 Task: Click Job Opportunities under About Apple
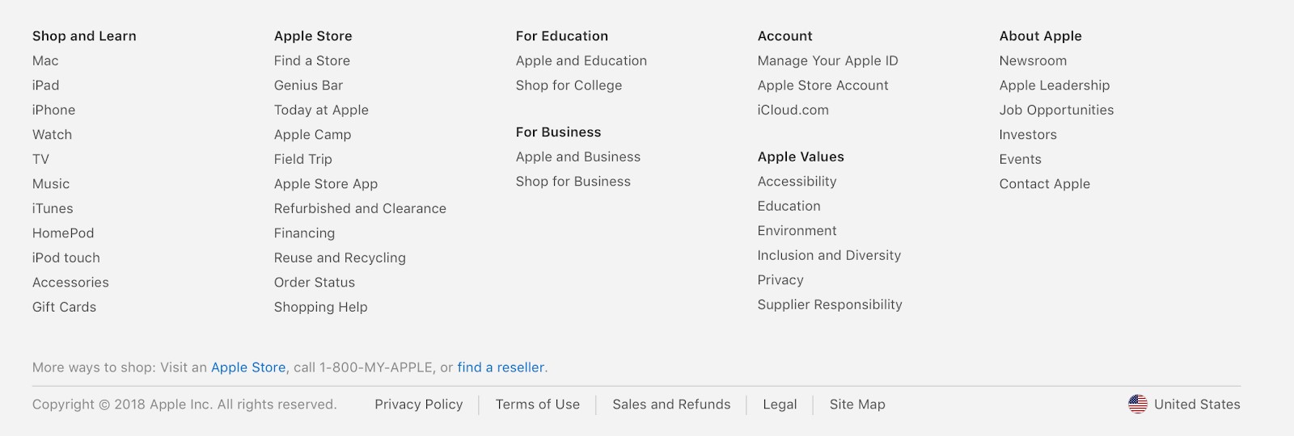(1055, 110)
